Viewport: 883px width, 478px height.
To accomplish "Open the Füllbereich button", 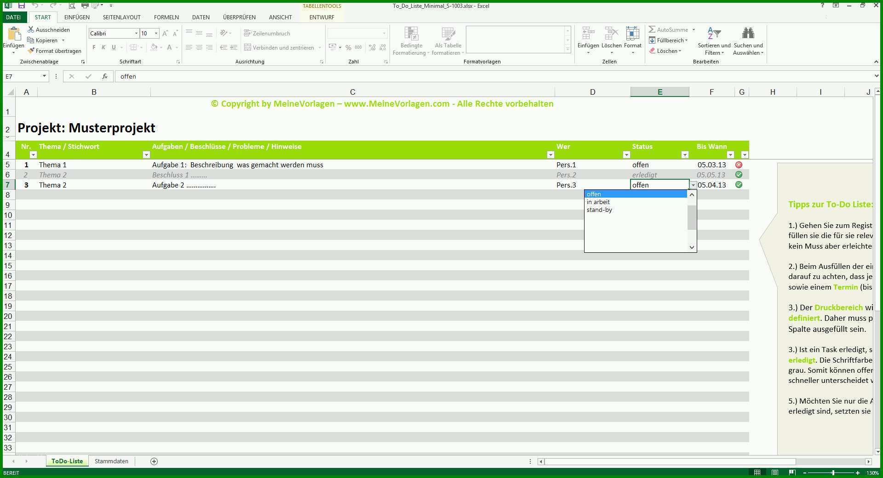I will [668, 40].
